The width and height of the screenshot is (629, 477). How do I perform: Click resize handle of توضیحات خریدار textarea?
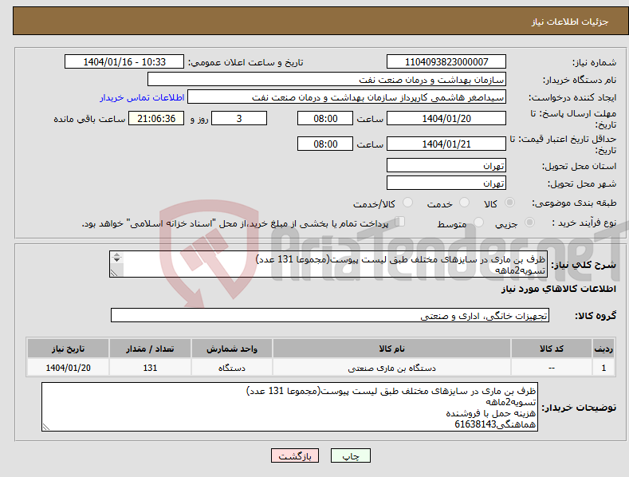[x=46, y=428]
